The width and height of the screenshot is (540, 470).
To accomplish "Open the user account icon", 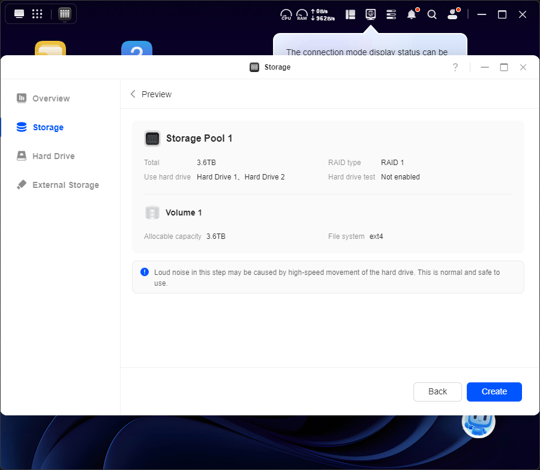I will pos(452,14).
